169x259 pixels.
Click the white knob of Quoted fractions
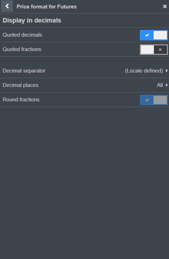[147, 50]
